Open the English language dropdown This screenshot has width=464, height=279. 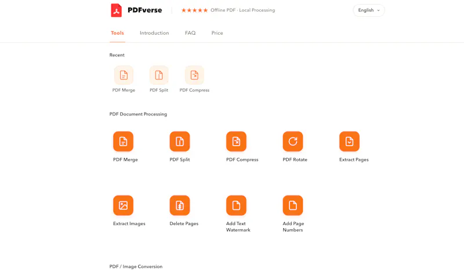point(369,10)
